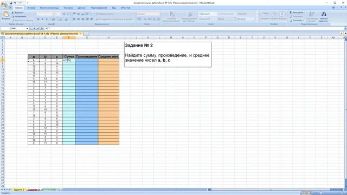Open Find and Select binoculars menu
Screen dimensions: 347x195
(324, 17)
